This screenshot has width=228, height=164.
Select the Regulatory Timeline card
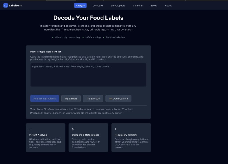131,138
